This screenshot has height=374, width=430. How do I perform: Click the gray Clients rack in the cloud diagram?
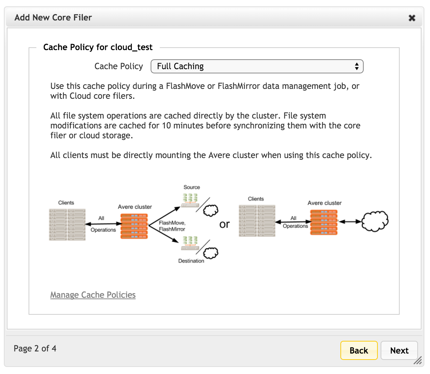257,221
